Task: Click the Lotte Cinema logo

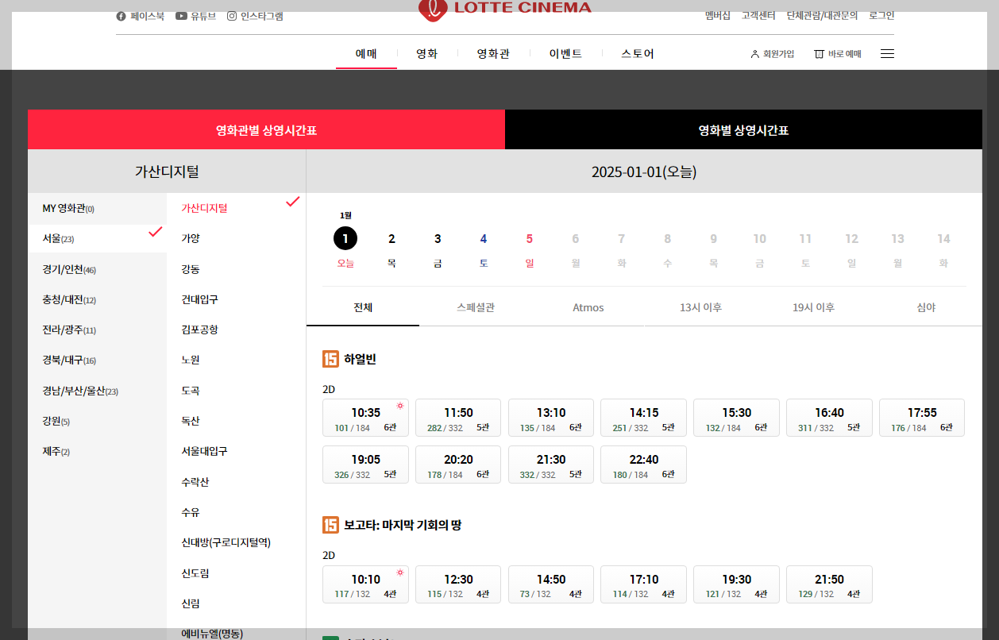Action: (x=505, y=9)
